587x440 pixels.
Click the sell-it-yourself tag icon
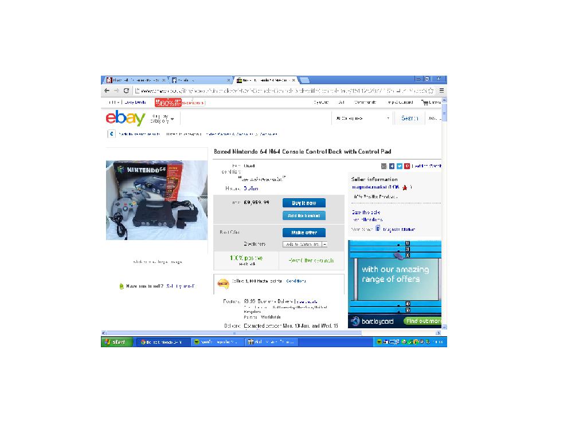(x=122, y=286)
